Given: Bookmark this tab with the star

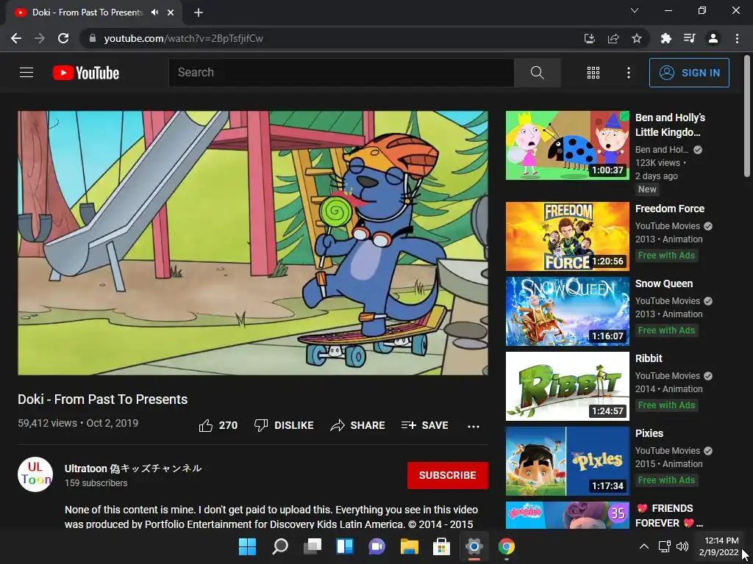Looking at the screenshot, I should 637,38.
